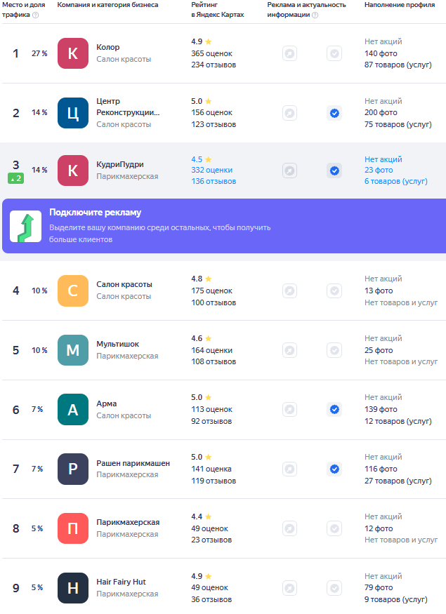This screenshot has width=446, height=614.
Task: Click the advertising icon for Рашен парикмашен
Action: coord(289,469)
